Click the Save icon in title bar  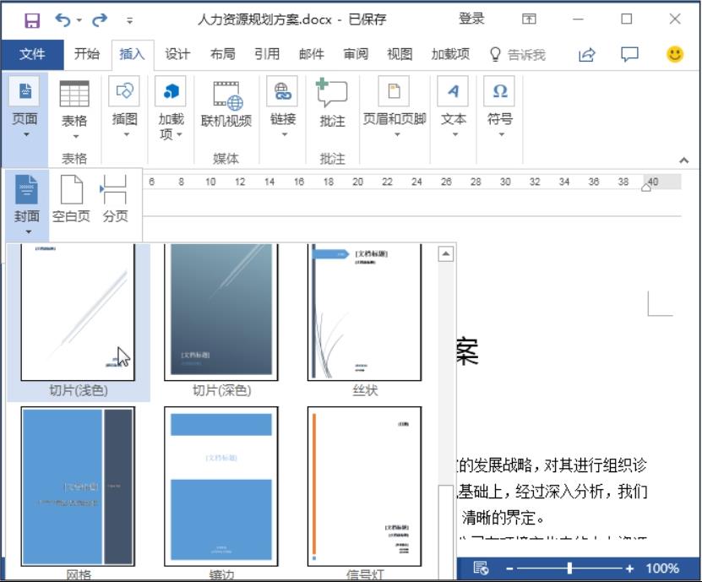[x=32, y=19]
